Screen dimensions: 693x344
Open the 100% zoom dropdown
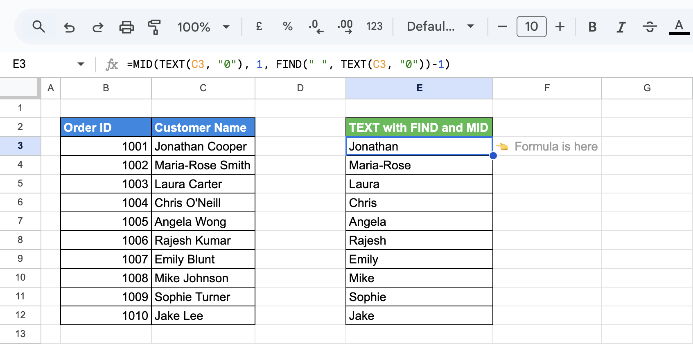pos(203,27)
